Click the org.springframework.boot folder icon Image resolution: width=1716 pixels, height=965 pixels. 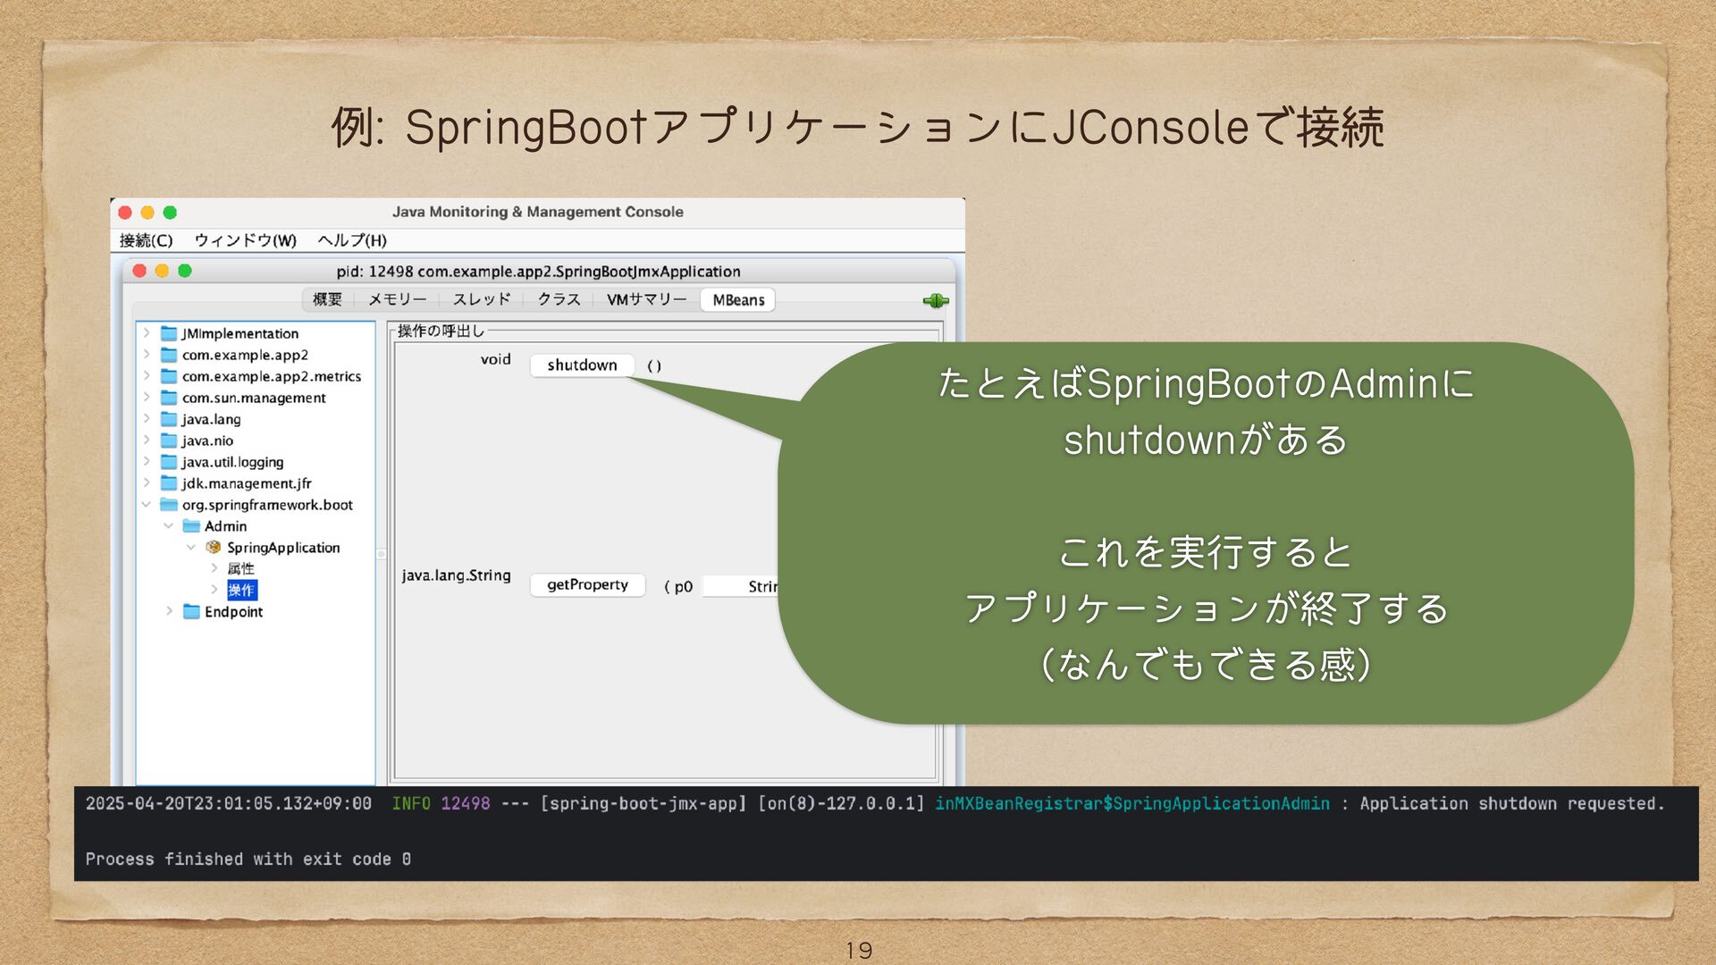pos(169,505)
